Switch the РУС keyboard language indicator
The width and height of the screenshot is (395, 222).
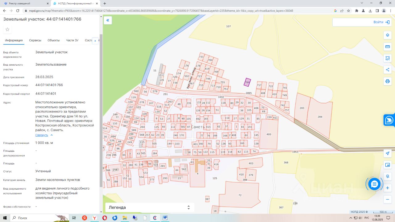[367, 218]
